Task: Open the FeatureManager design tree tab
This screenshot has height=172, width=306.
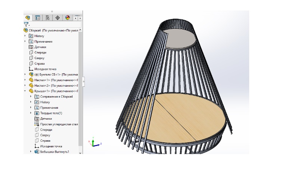Action: click(x=27, y=18)
